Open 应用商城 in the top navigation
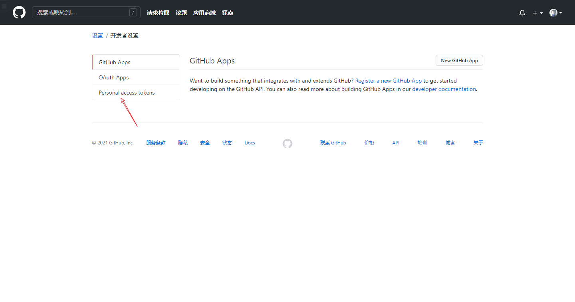 pyautogui.click(x=204, y=13)
